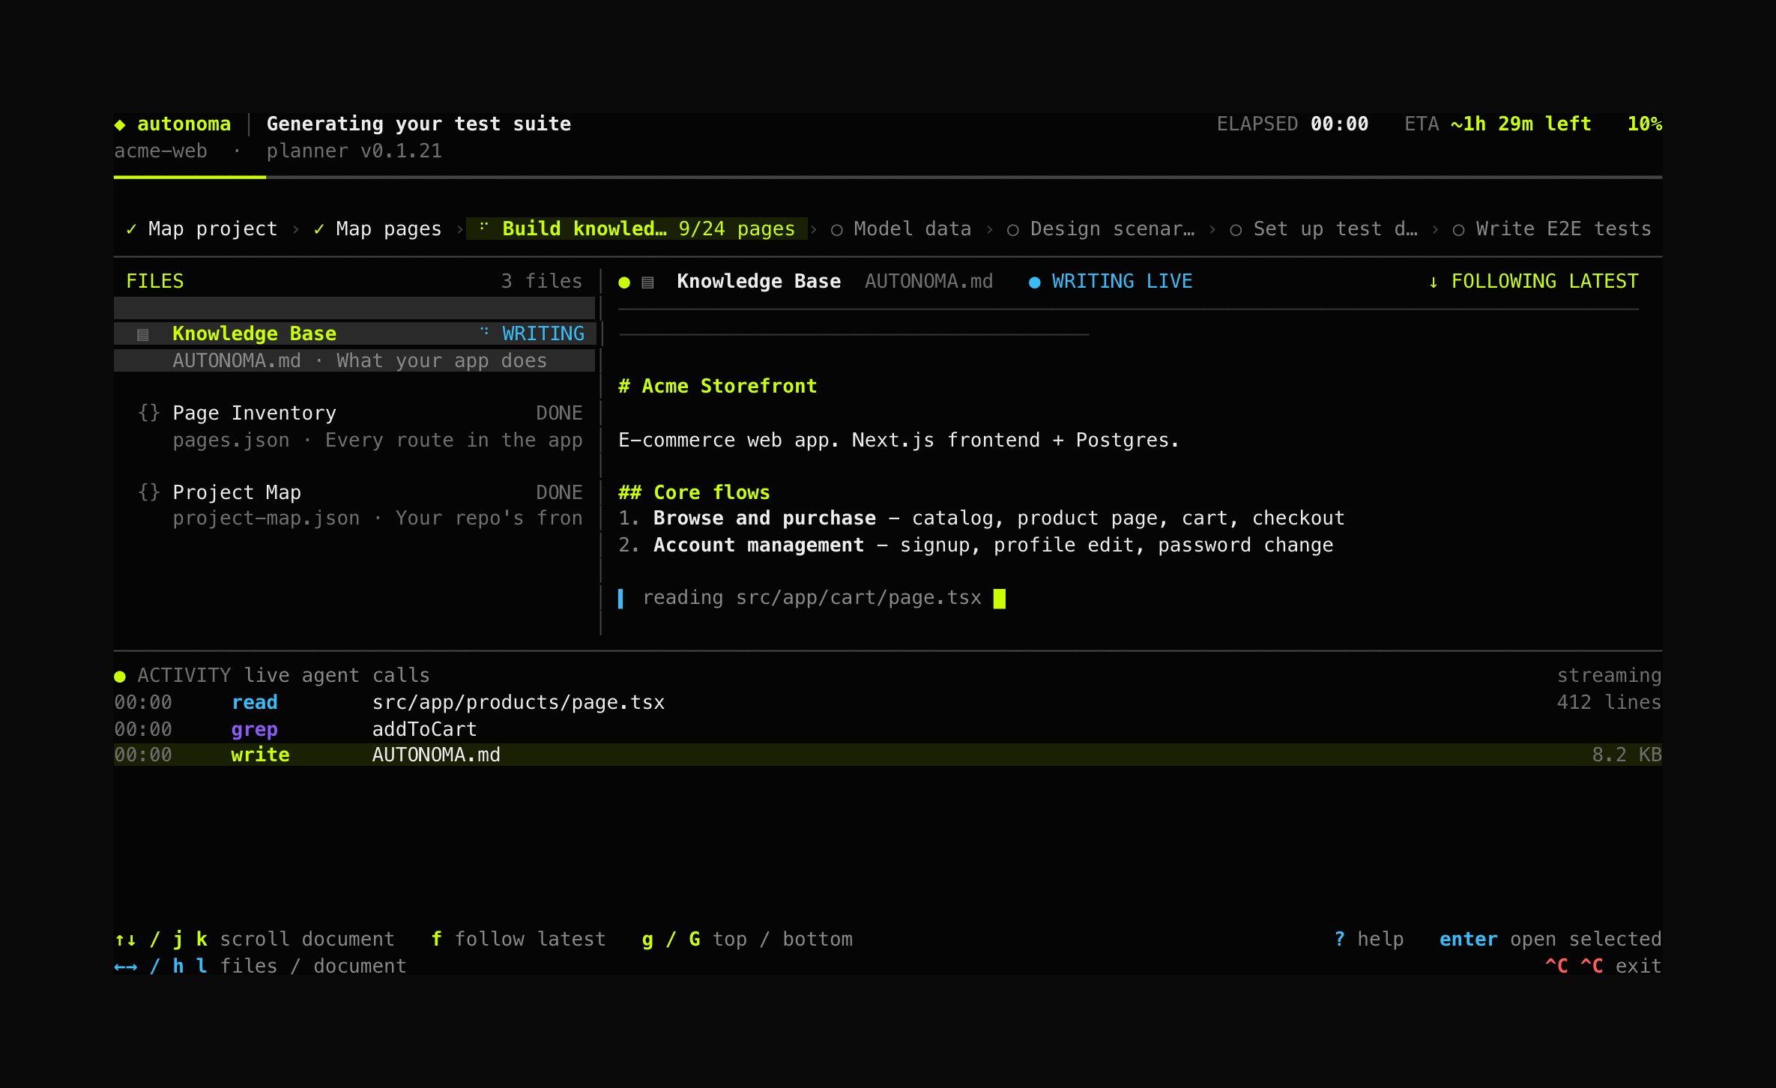
Task: Click the '8.2 KB' size value
Action: pyautogui.click(x=1627, y=755)
